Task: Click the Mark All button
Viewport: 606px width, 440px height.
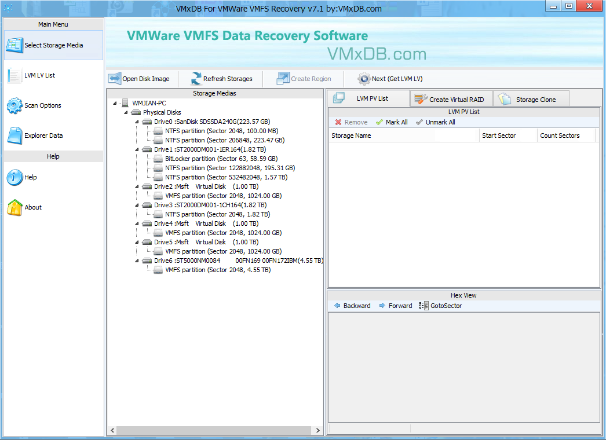Action: tap(392, 122)
